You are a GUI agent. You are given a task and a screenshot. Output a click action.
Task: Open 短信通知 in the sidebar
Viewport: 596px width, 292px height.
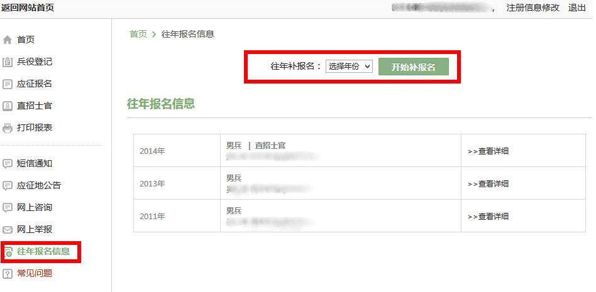point(35,163)
